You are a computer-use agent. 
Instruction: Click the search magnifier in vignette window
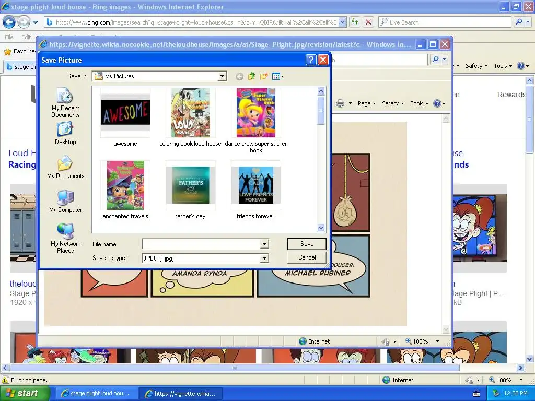435,60
